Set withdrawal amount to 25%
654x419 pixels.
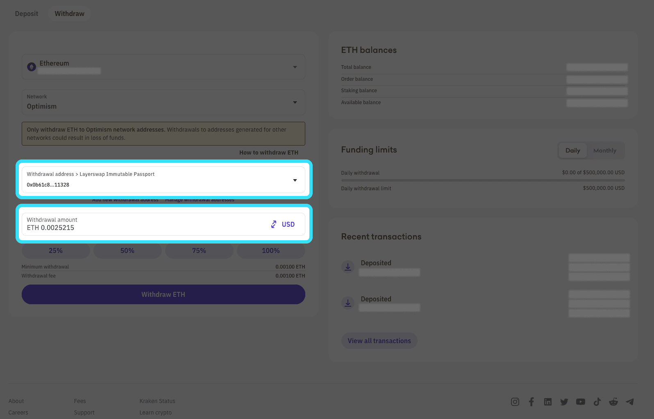56,250
